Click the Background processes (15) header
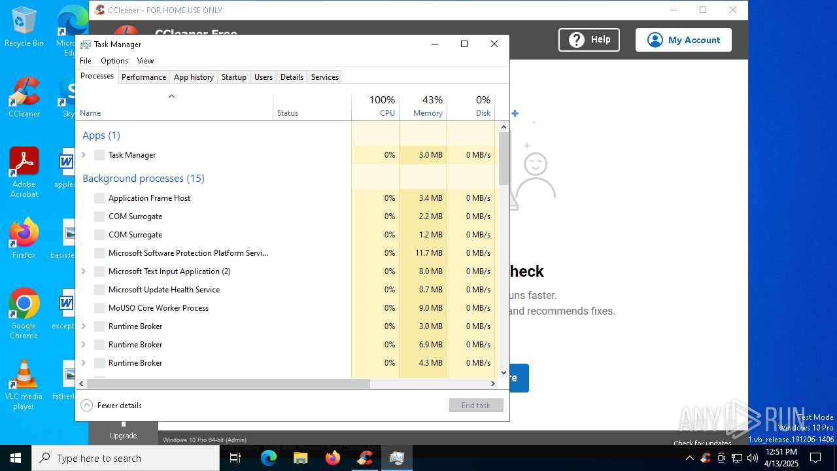Screen dimensions: 837x471 click(x=143, y=179)
